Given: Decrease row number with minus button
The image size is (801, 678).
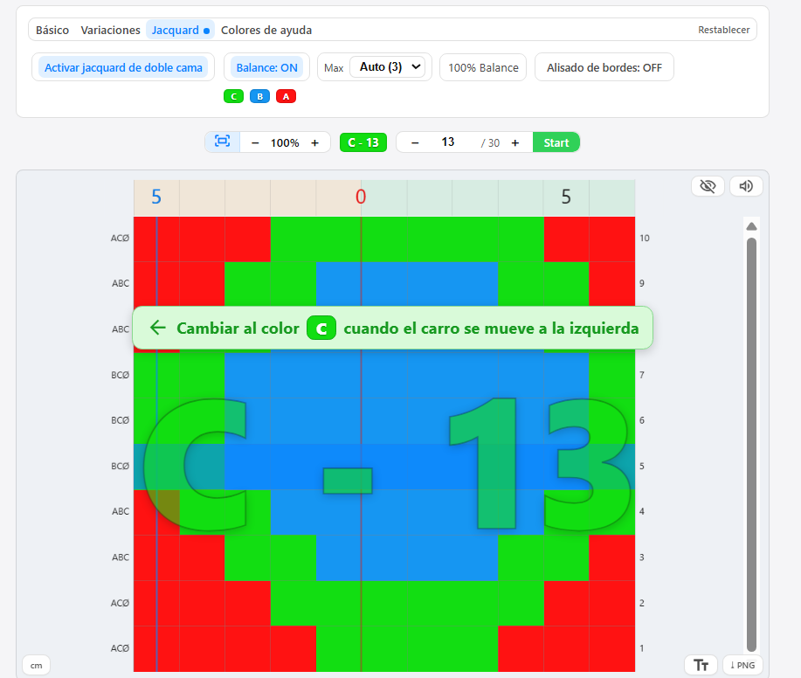Looking at the screenshot, I should pos(415,142).
